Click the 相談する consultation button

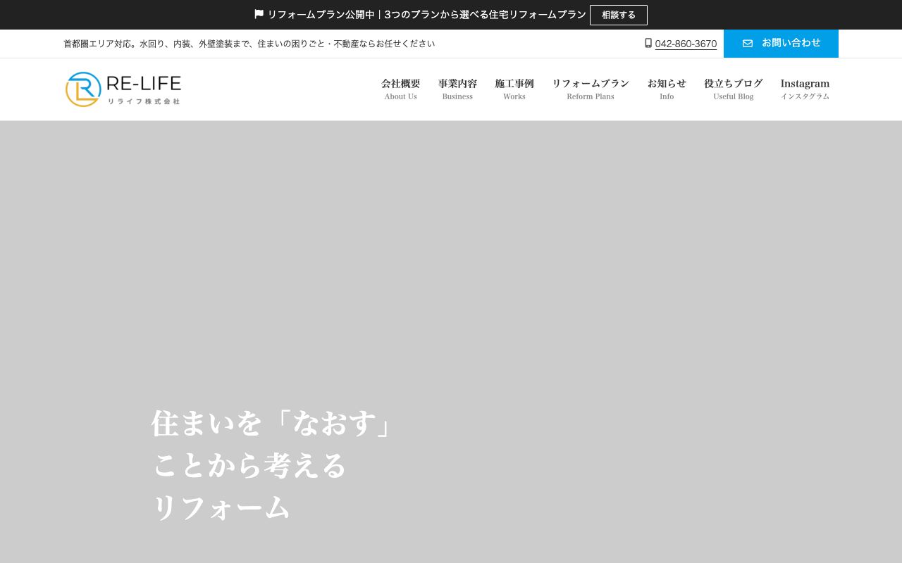pos(619,15)
